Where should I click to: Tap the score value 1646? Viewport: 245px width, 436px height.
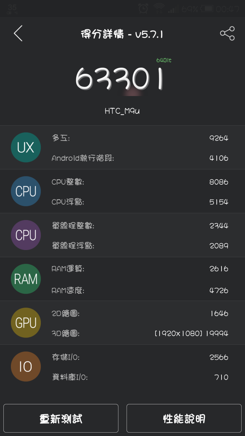[x=219, y=313]
